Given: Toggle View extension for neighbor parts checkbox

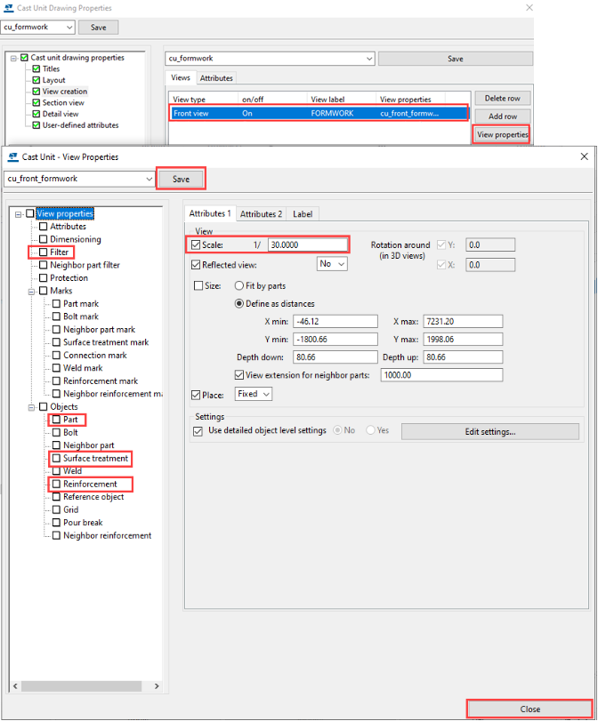Looking at the screenshot, I should (239, 376).
